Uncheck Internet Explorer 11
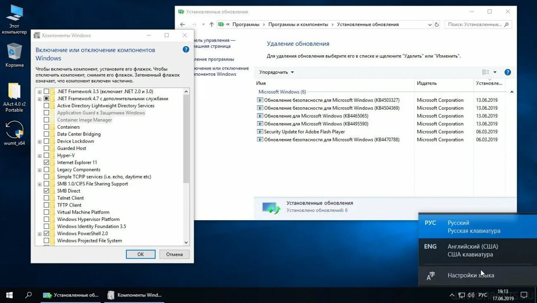Image resolution: width=537 pixels, height=303 pixels. 46,162
